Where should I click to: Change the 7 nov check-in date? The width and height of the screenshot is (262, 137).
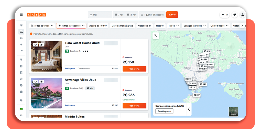pos(119,15)
